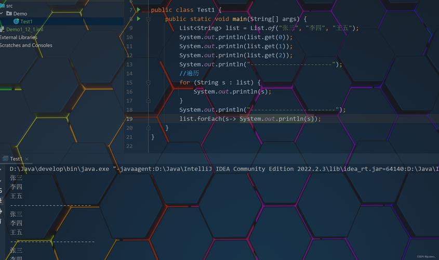Open Test1 file from project tree

tap(26, 22)
